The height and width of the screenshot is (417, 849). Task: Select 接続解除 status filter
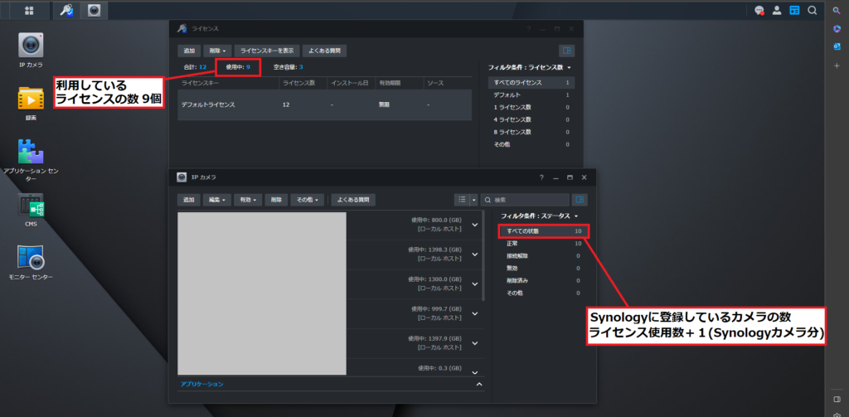[x=543, y=255]
